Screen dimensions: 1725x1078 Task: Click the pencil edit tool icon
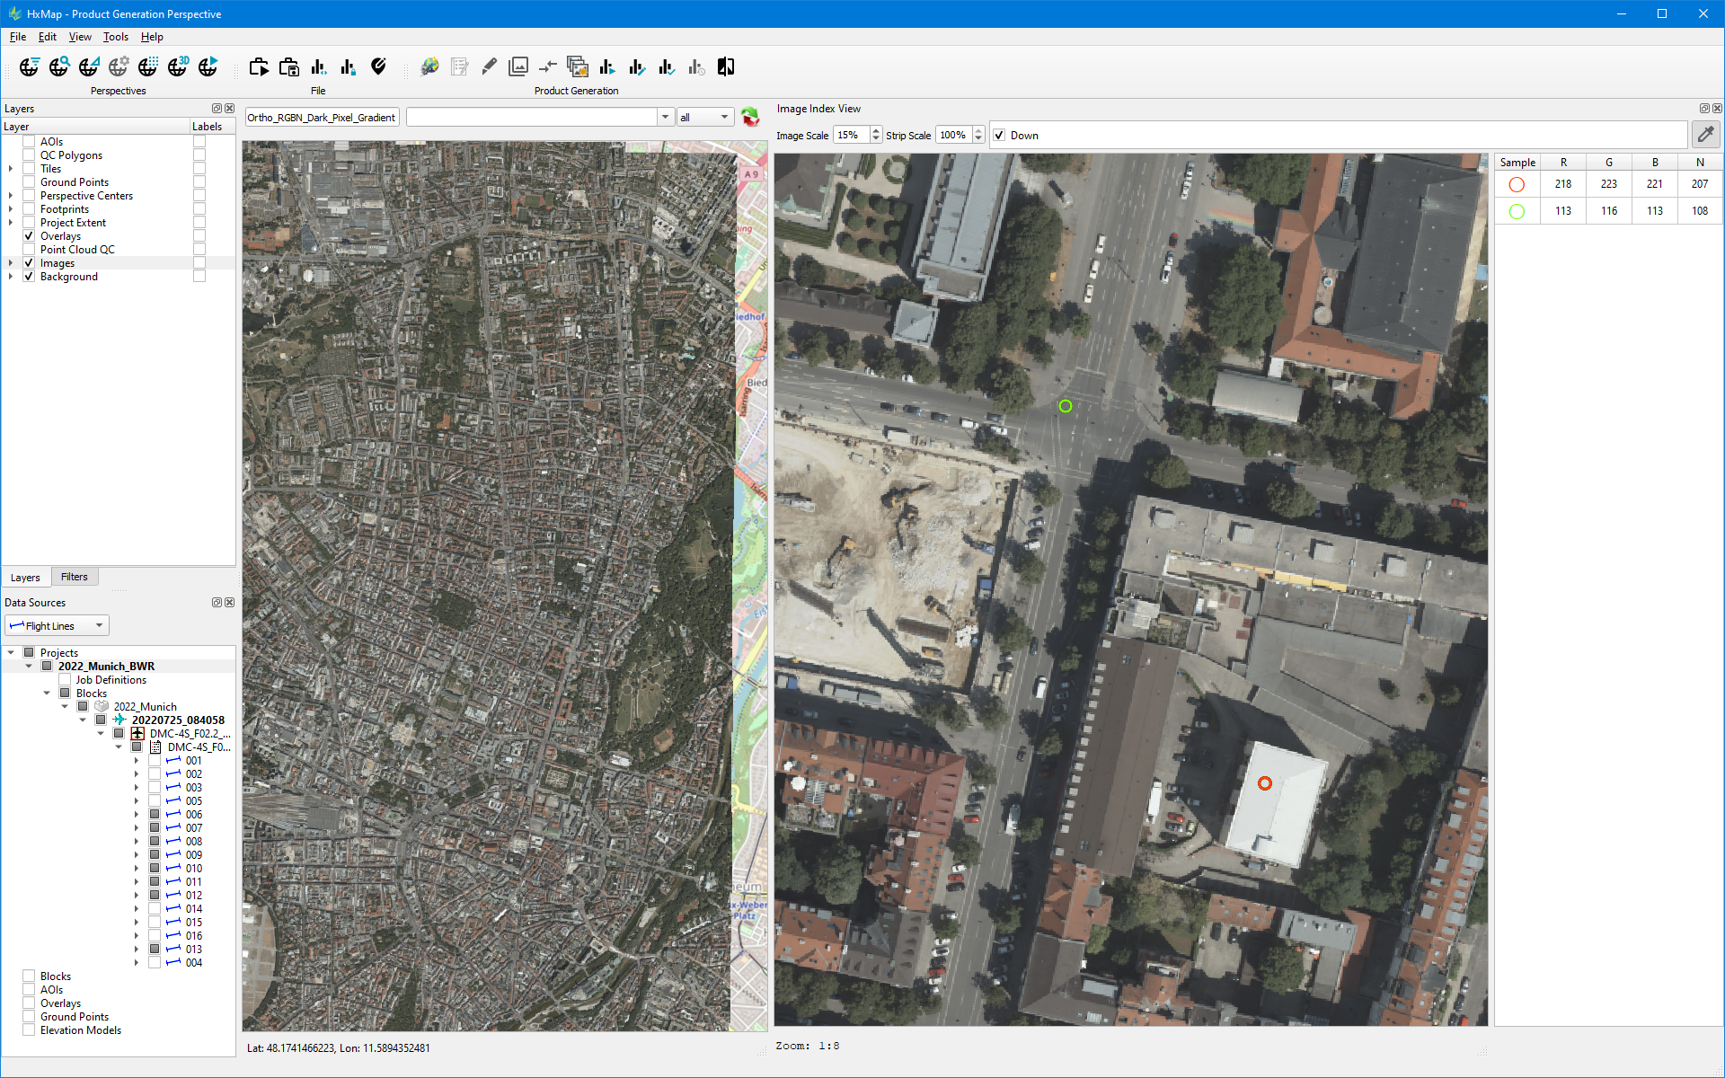click(489, 66)
